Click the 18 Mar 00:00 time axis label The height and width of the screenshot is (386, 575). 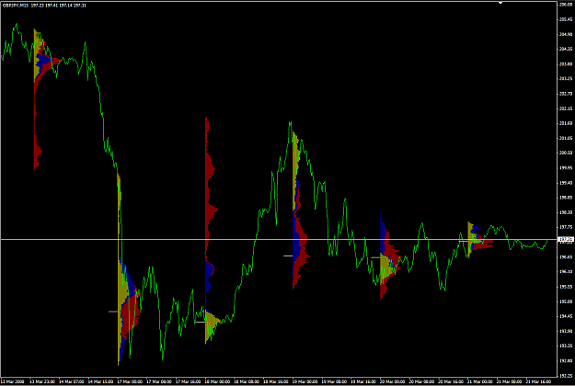pos(217,381)
